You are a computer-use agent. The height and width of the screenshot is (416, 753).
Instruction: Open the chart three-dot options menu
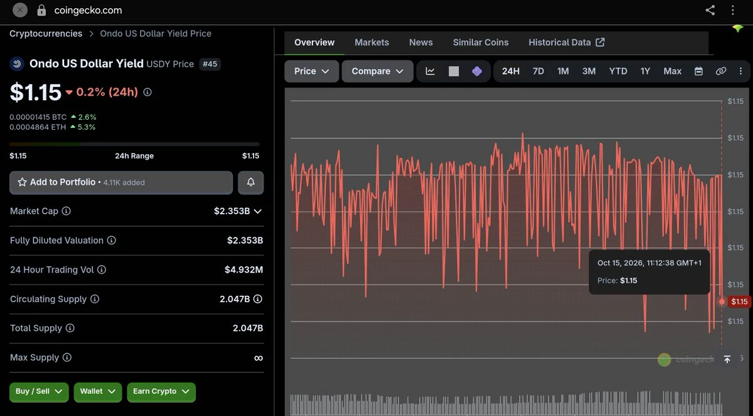click(741, 71)
